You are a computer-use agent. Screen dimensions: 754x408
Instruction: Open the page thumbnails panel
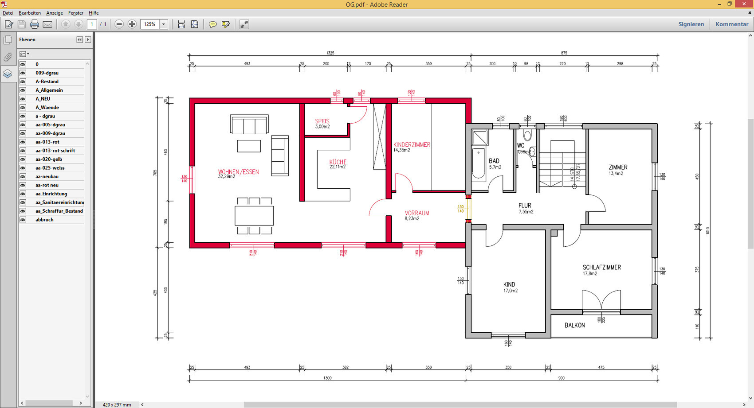tap(8, 40)
